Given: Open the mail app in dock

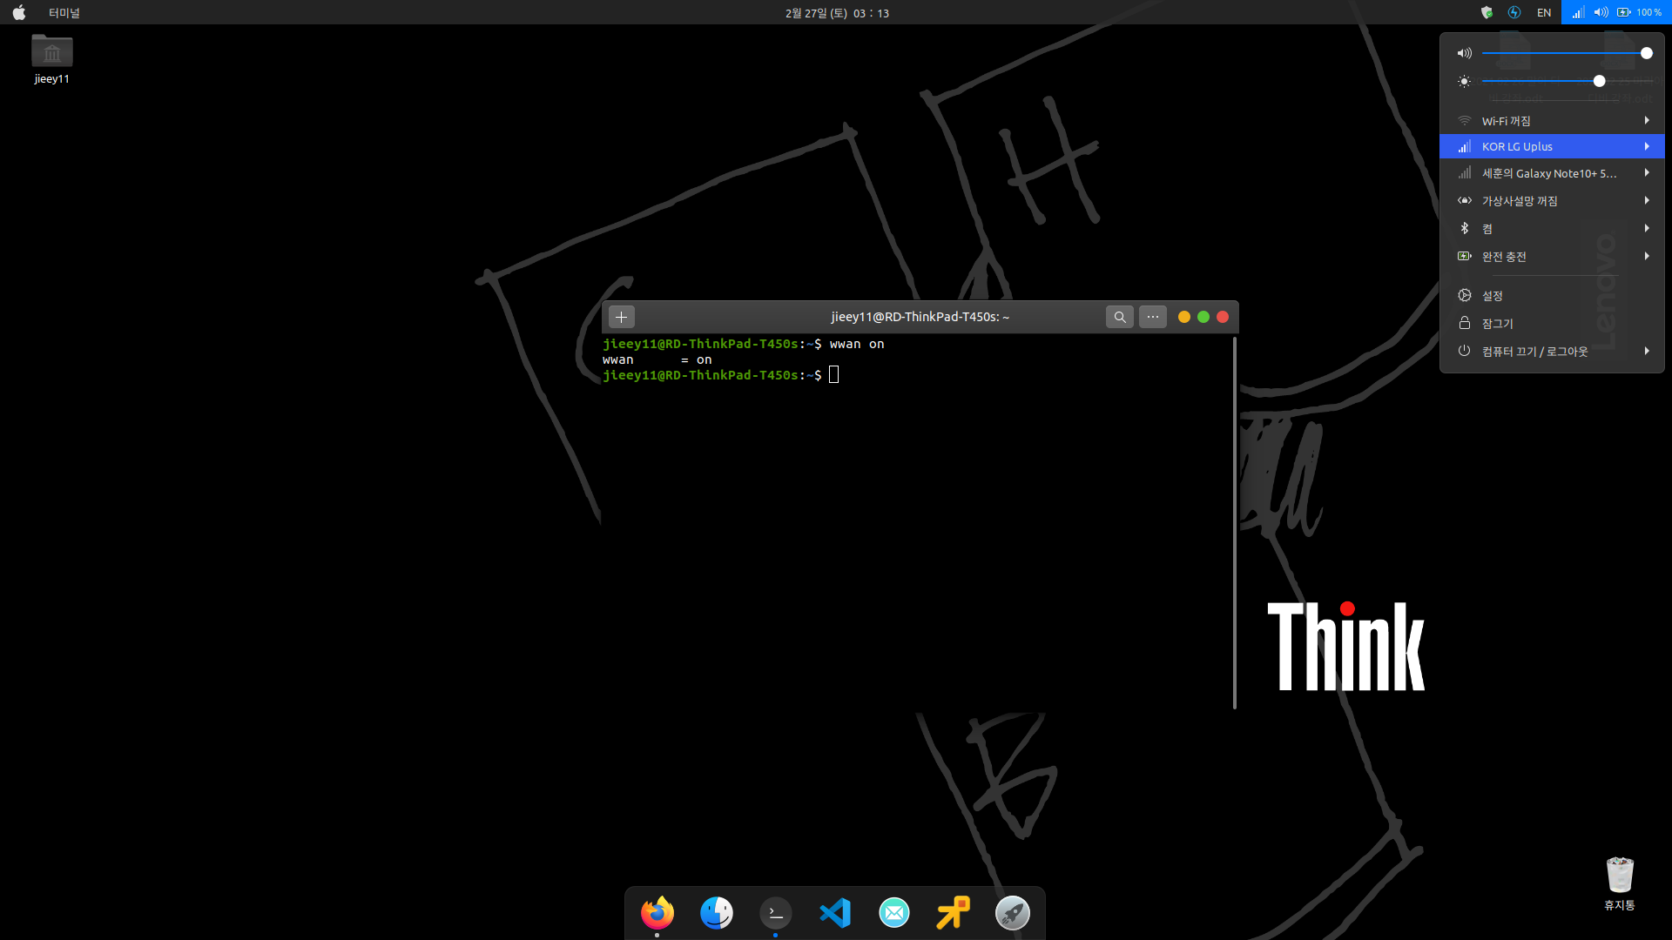Looking at the screenshot, I should [893, 912].
